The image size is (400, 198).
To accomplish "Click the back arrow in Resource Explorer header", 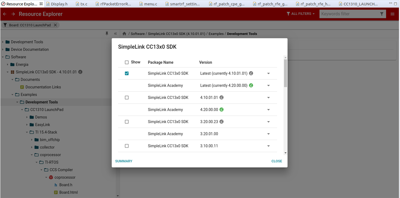I will click(x=5, y=14).
